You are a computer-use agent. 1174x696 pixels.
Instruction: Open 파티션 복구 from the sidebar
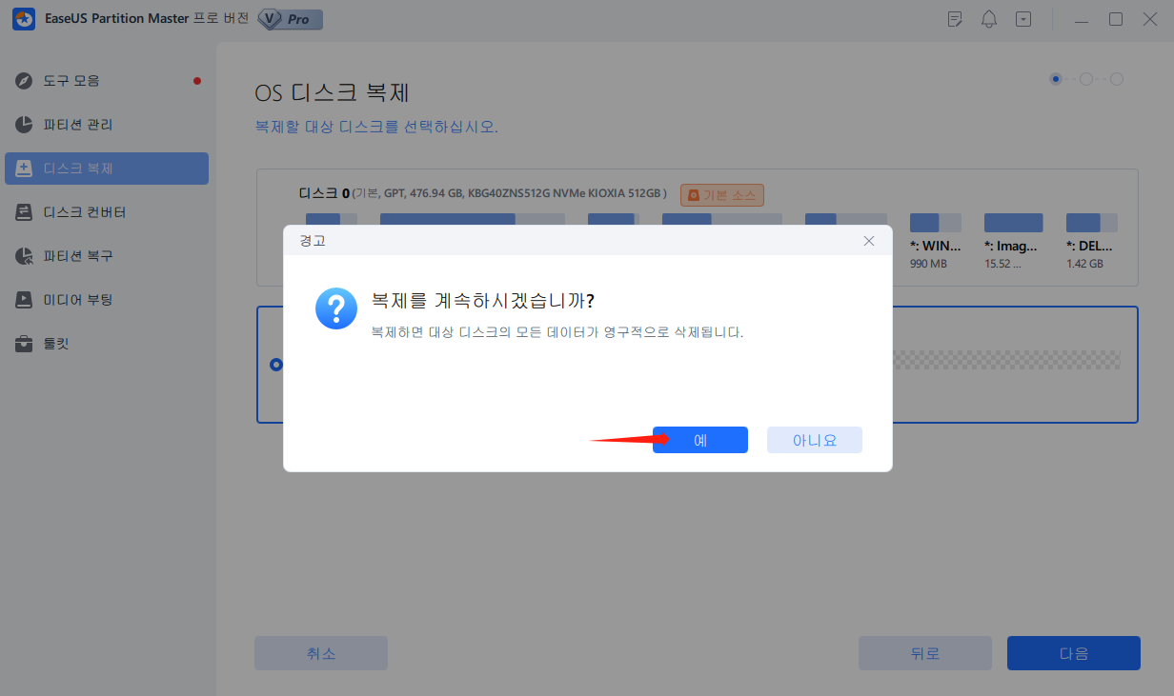pyautogui.click(x=107, y=256)
